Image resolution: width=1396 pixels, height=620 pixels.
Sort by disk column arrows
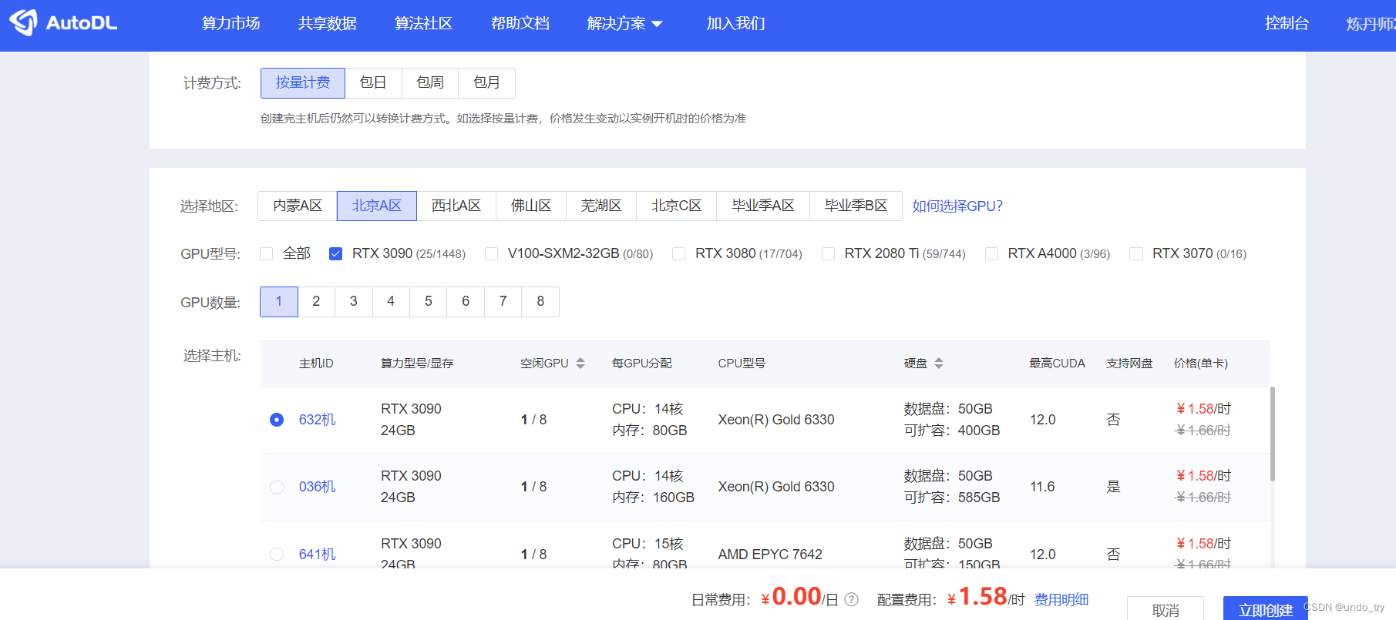tap(939, 364)
